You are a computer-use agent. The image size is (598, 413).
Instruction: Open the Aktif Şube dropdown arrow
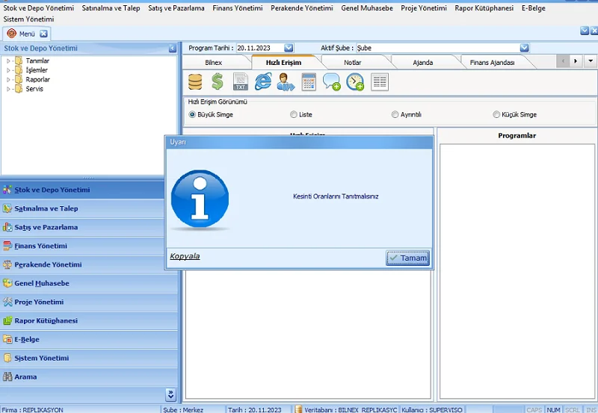pos(524,48)
